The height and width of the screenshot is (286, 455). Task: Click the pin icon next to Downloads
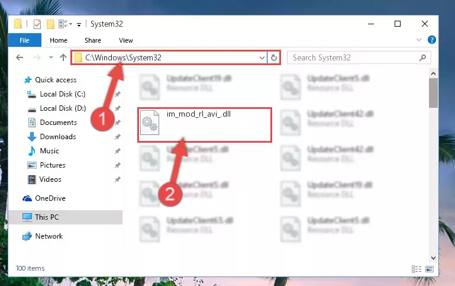pyautogui.click(x=118, y=137)
